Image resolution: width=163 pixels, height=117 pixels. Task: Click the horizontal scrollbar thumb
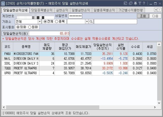coord(53,107)
